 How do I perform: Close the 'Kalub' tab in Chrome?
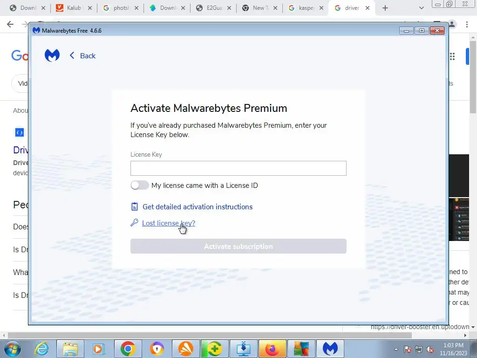coord(90,8)
